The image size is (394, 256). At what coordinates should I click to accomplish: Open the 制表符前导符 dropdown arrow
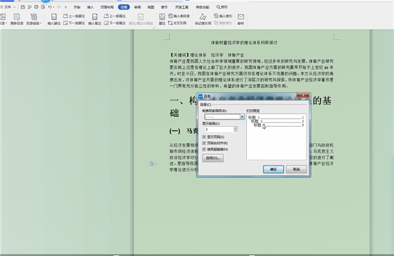242,117
